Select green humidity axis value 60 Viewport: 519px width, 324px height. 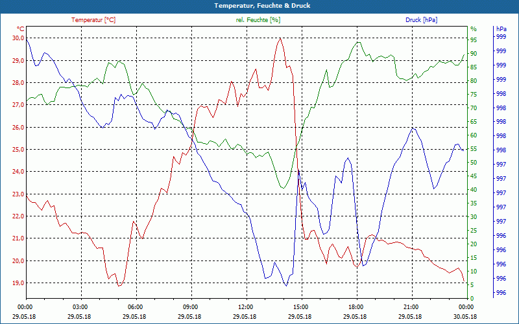coord(474,135)
